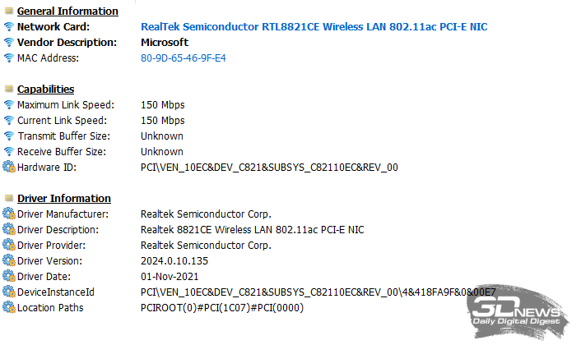Click the Network Card wifi icon
581x354 pixels.
coord(9,27)
